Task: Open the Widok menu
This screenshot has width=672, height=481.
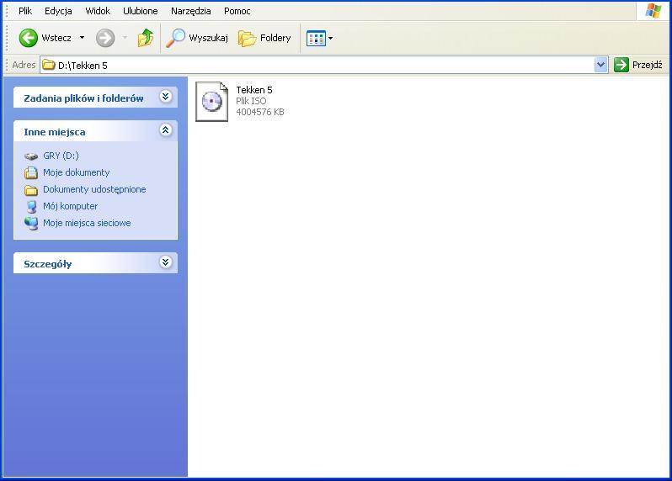Action: click(98, 11)
